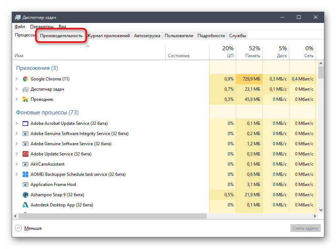Open the Параметры menu
The width and height of the screenshot is (336, 249).
42,27
